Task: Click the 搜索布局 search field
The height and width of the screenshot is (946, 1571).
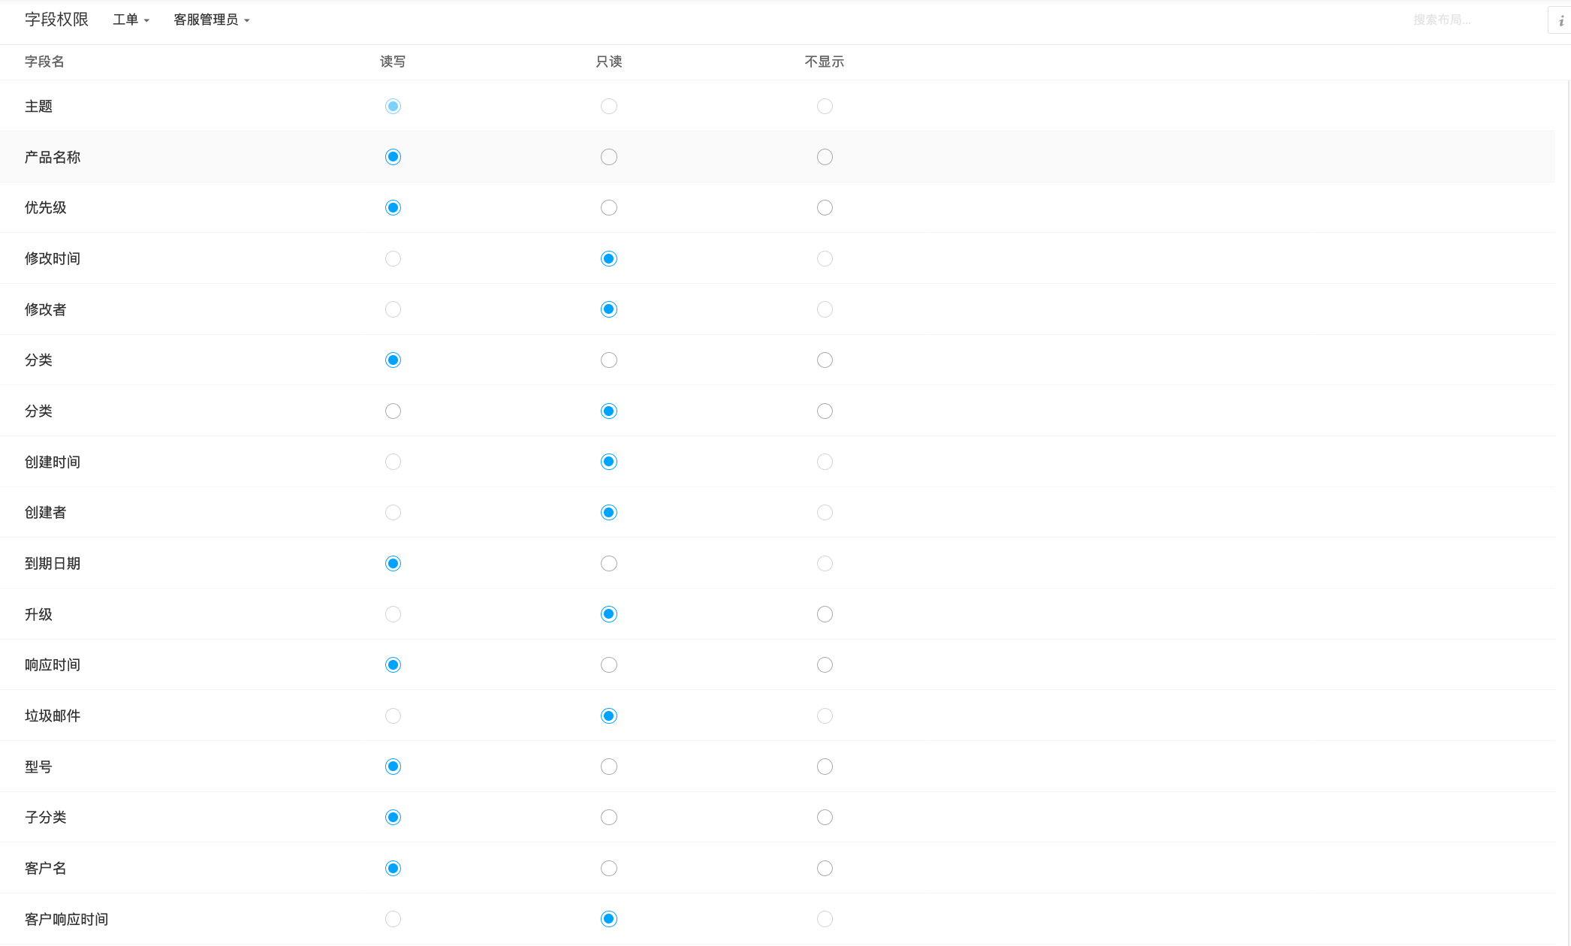Action: [x=1470, y=20]
